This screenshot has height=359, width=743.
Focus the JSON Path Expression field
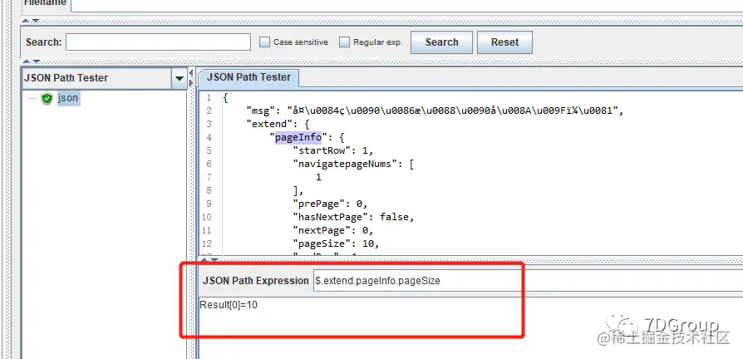[x=528, y=280]
